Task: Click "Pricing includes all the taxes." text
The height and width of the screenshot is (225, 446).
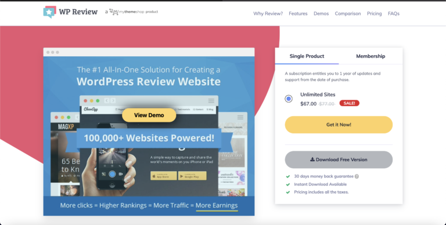Action: click(321, 192)
